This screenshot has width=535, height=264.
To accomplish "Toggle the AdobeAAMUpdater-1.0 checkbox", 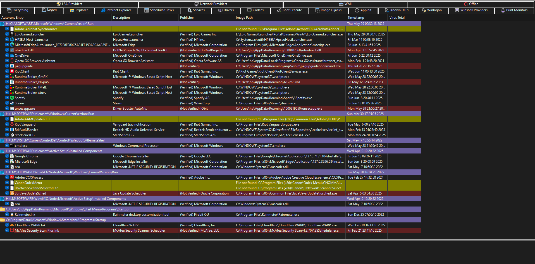I will coord(7,119).
